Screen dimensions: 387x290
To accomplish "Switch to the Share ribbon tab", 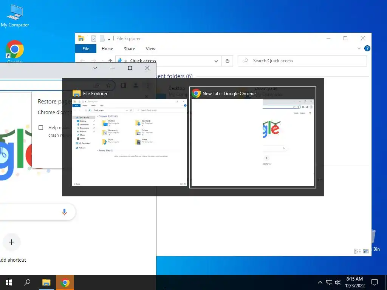I will [x=129, y=49].
